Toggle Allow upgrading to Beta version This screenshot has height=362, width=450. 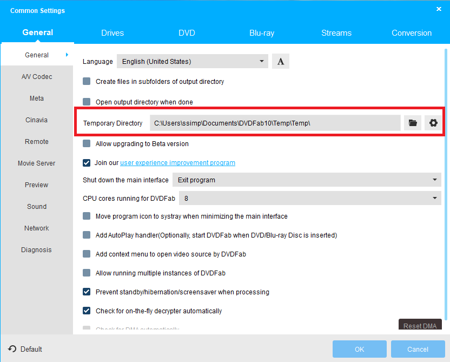click(x=87, y=143)
